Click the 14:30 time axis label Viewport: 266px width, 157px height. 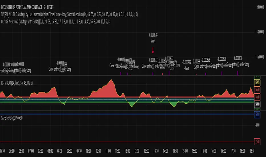point(175,151)
